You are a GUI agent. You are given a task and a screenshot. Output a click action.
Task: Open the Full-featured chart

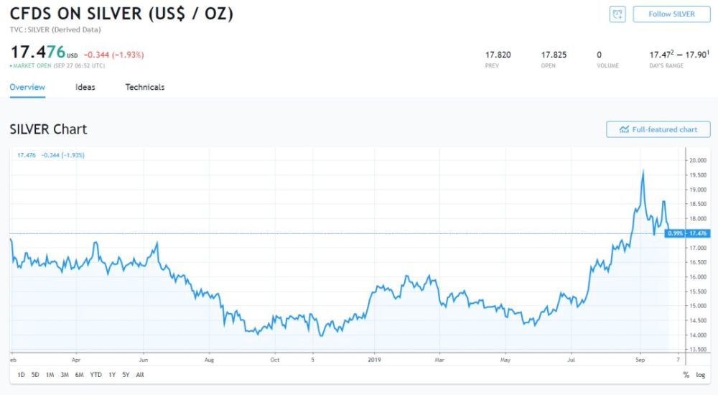658,129
